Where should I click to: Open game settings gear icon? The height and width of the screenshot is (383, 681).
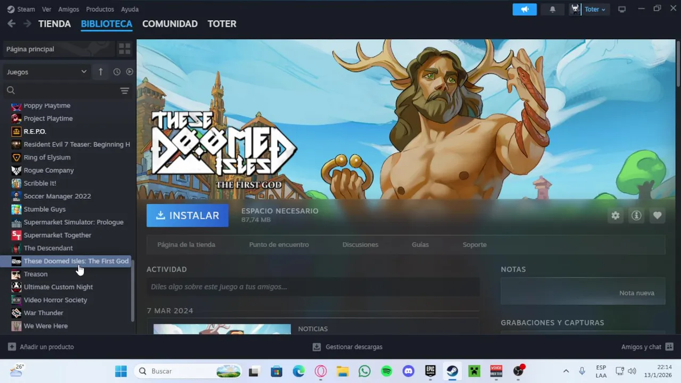tap(616, 215)
